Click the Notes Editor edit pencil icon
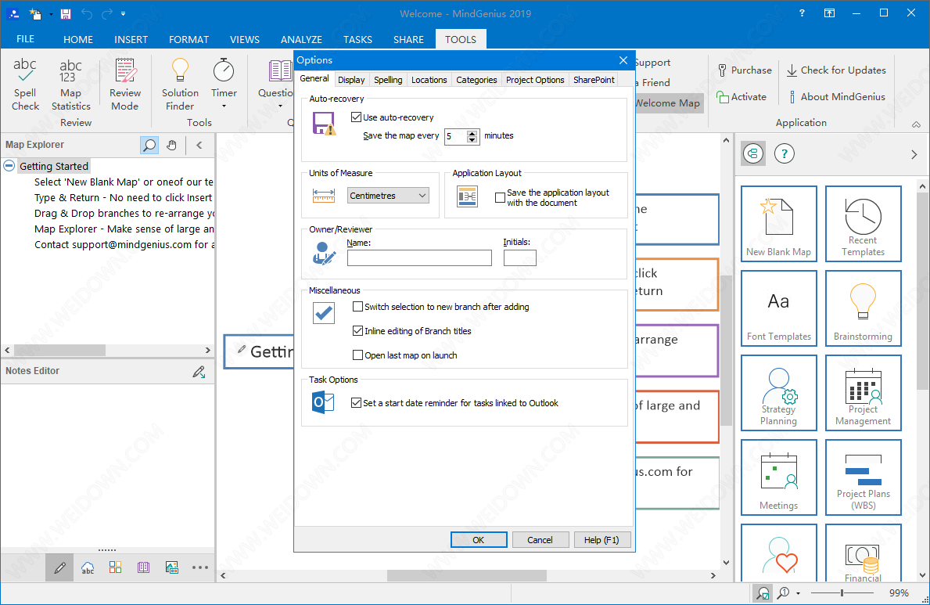 click(x=199, y=372)
